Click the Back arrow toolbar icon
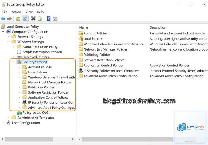This screenshot has height=145, width=208. pos(3,19)
